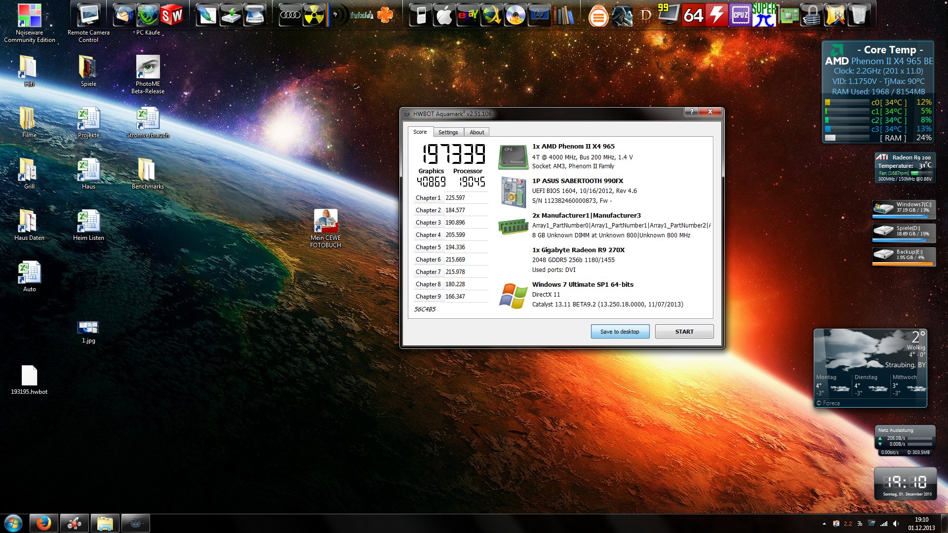Viewport: 948px width, 533px height.
Task: Click the AMD Phenom CPU icon in Aquamark
Action: click(x=513, y=157)
